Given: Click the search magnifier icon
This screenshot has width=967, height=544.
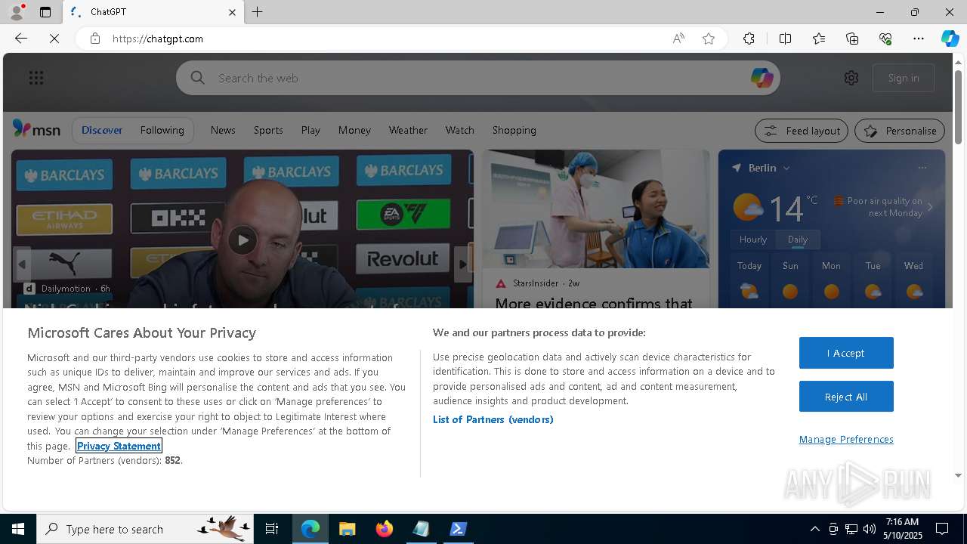Looking at the screenshot, I should tap(198, 78).
